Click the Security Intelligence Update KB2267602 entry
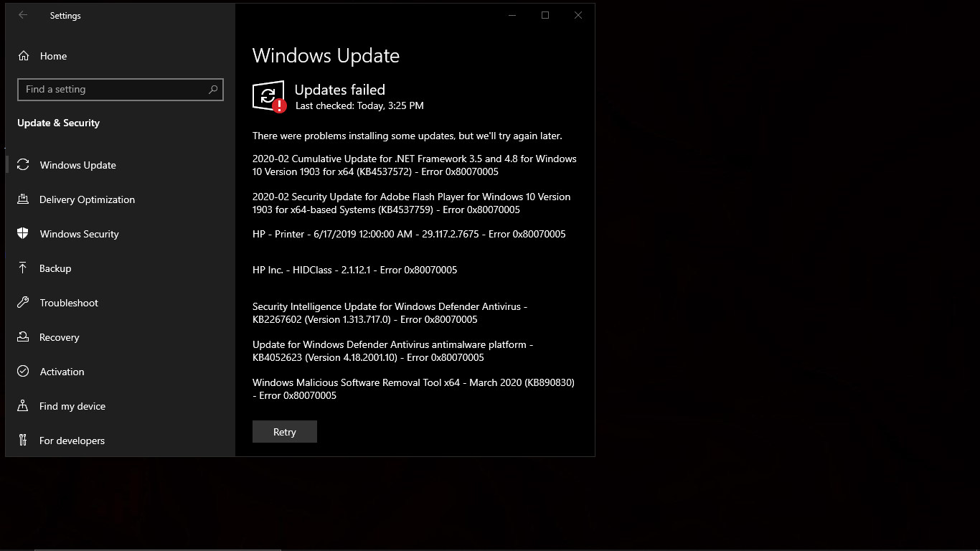Image resolution: width=980 pixels, height=551 pixels. (x=390, y=313)
